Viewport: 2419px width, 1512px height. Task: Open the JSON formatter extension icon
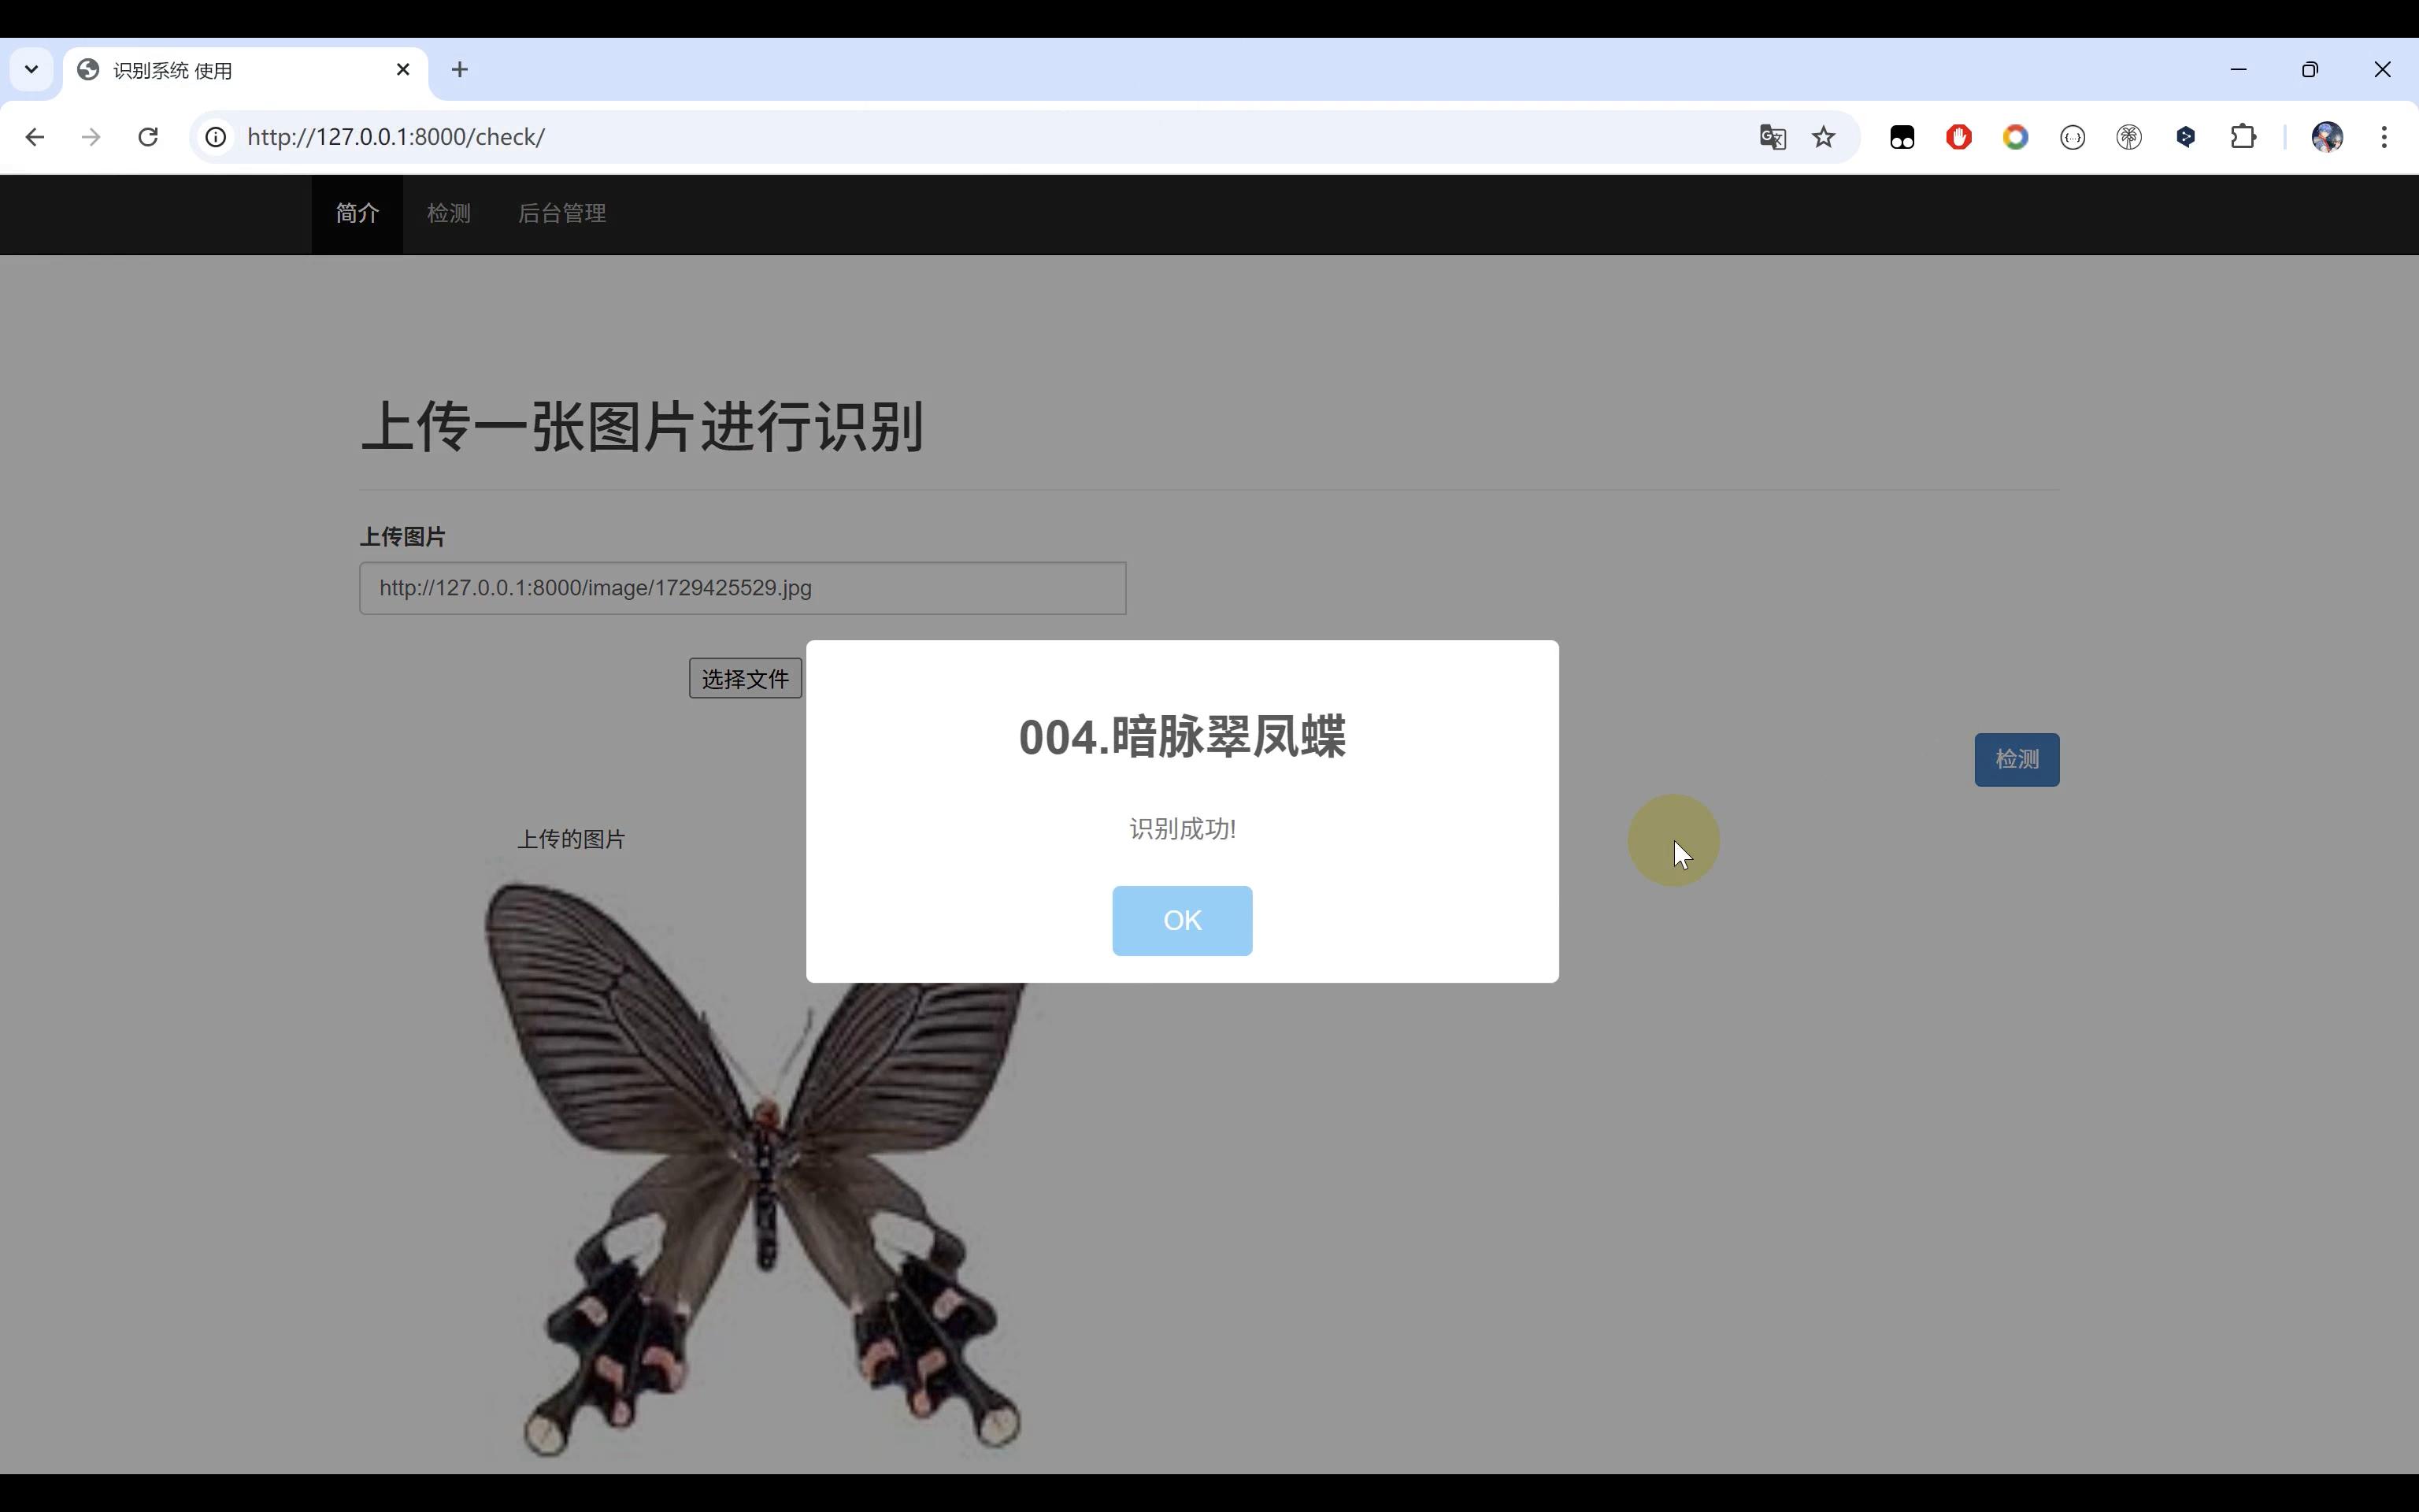coord(2073,137)
